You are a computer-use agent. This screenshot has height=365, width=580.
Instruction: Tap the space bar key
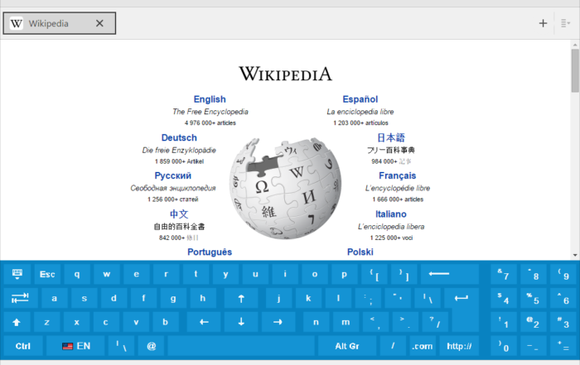[x=241, y=346]
